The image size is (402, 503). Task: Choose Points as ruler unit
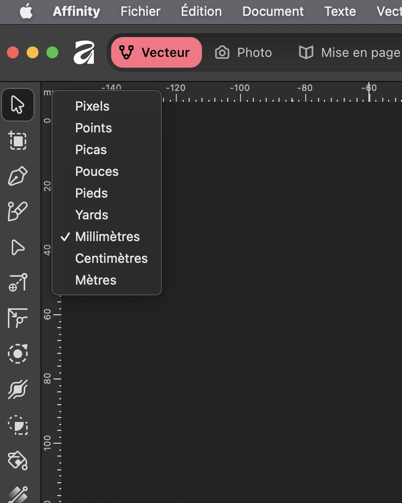107,128
